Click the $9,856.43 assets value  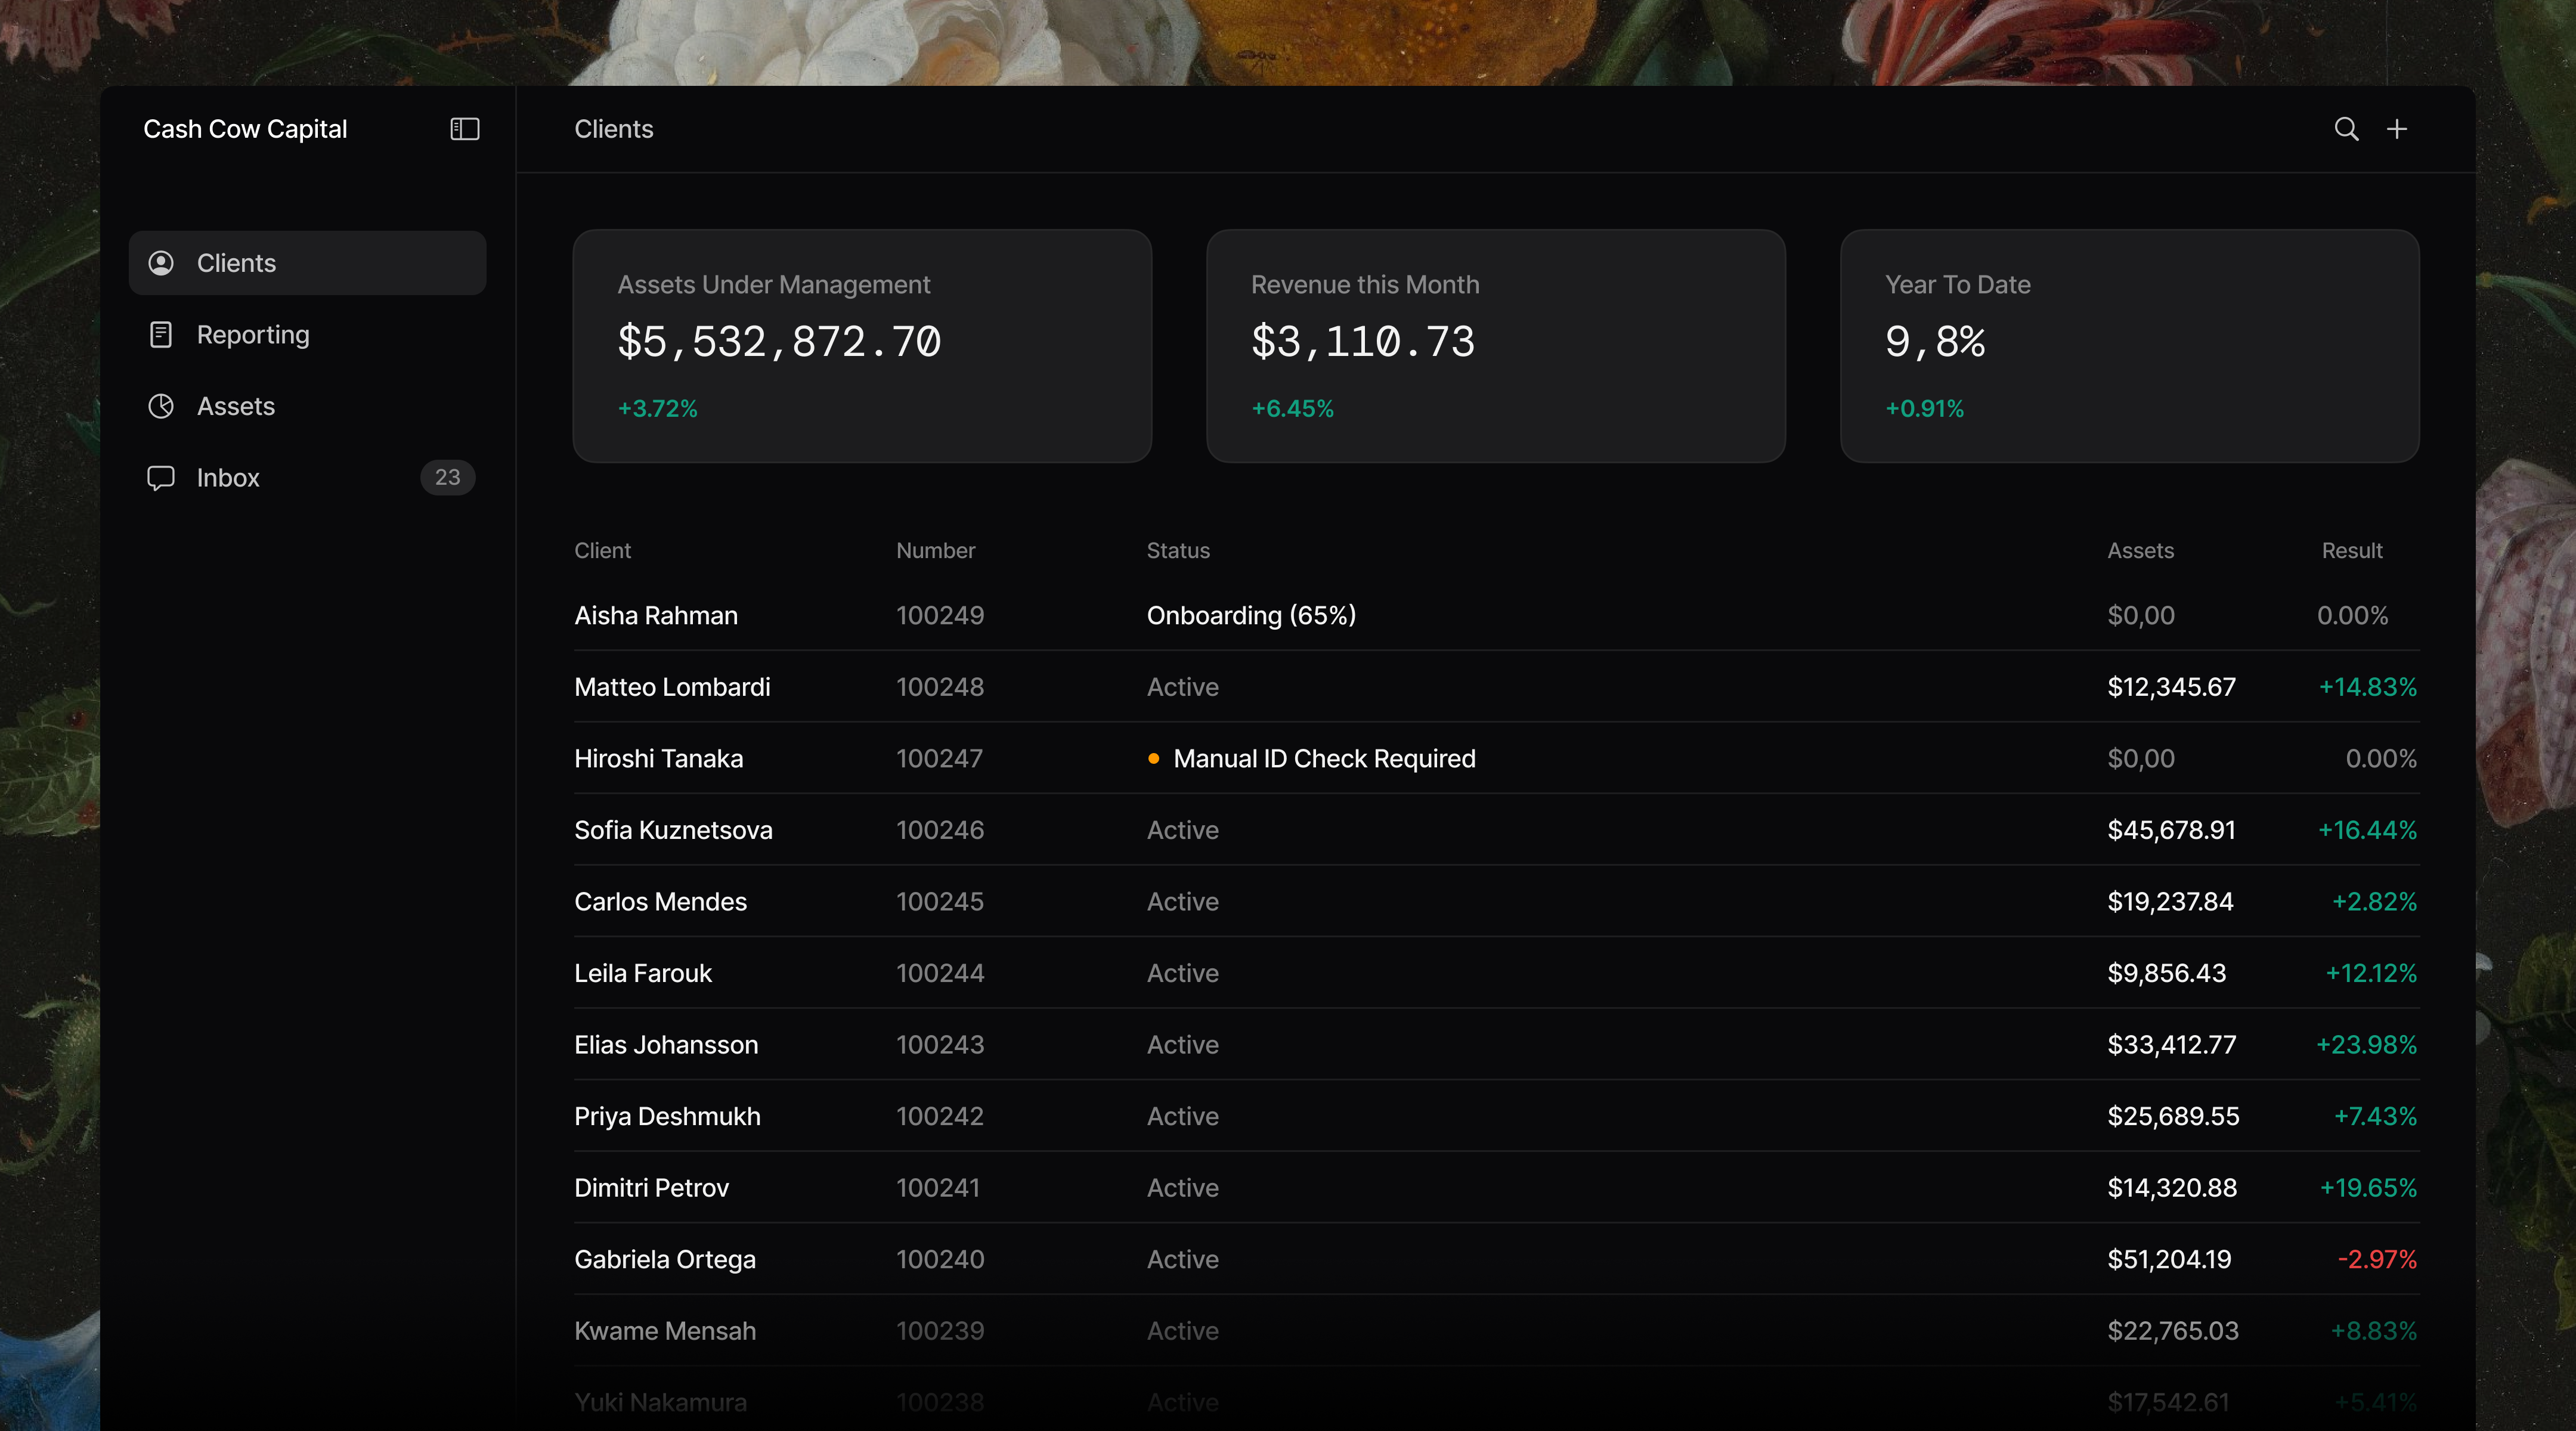[x=2166, y=973]
